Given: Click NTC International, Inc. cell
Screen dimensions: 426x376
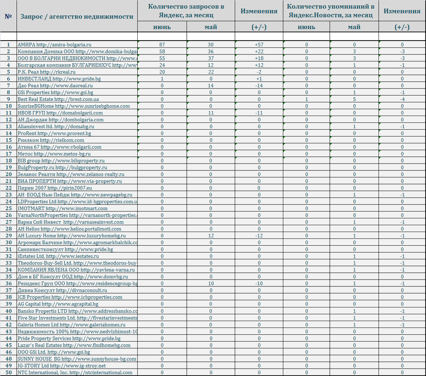Looking at the screenshot, I should pos(77,372).
